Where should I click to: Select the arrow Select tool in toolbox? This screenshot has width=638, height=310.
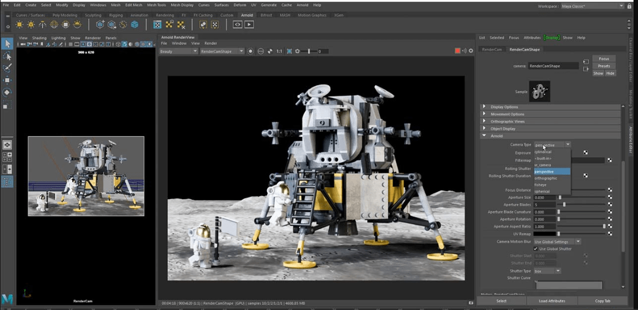point(7,44)
